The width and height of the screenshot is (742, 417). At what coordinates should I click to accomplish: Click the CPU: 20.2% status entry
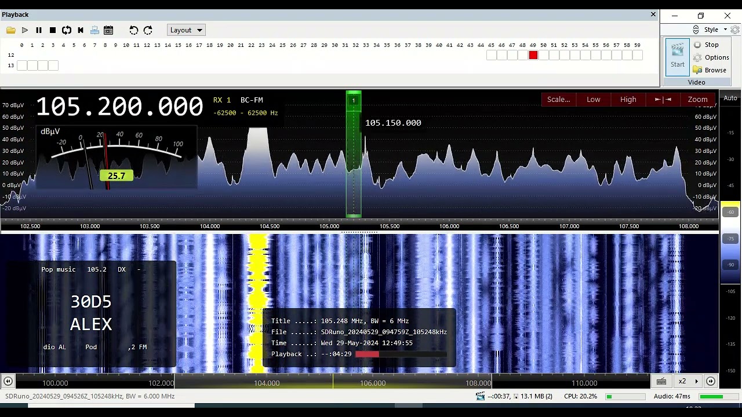(580, 396)
